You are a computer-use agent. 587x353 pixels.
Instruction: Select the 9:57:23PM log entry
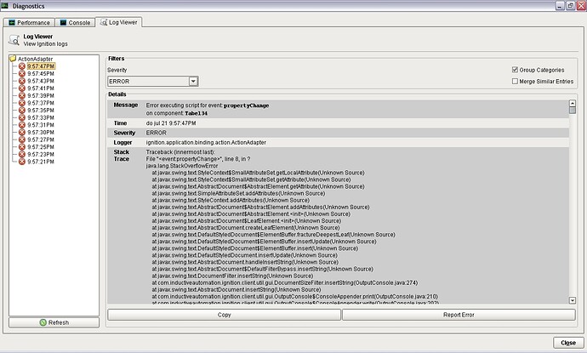coord(41,154)
